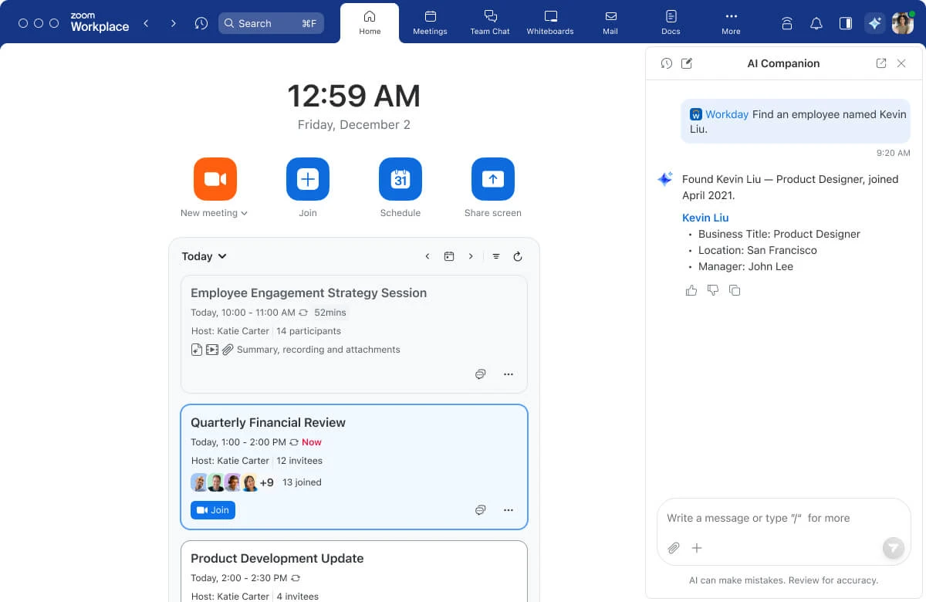926x602 pixels.
Task: Start a New meeting with the orange camera icon
Action: pyautogui.click(x=215, y=179)
